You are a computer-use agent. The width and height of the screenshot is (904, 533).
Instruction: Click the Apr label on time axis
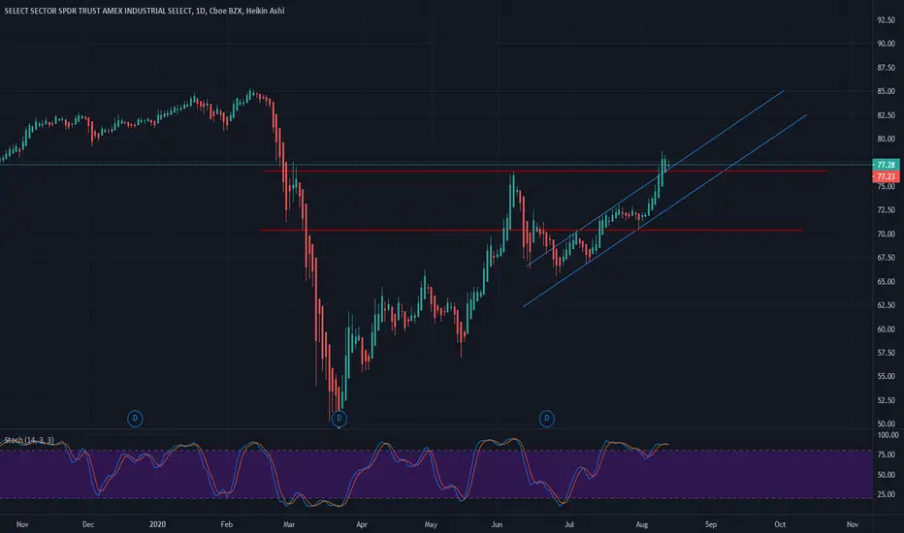(362, 524)
